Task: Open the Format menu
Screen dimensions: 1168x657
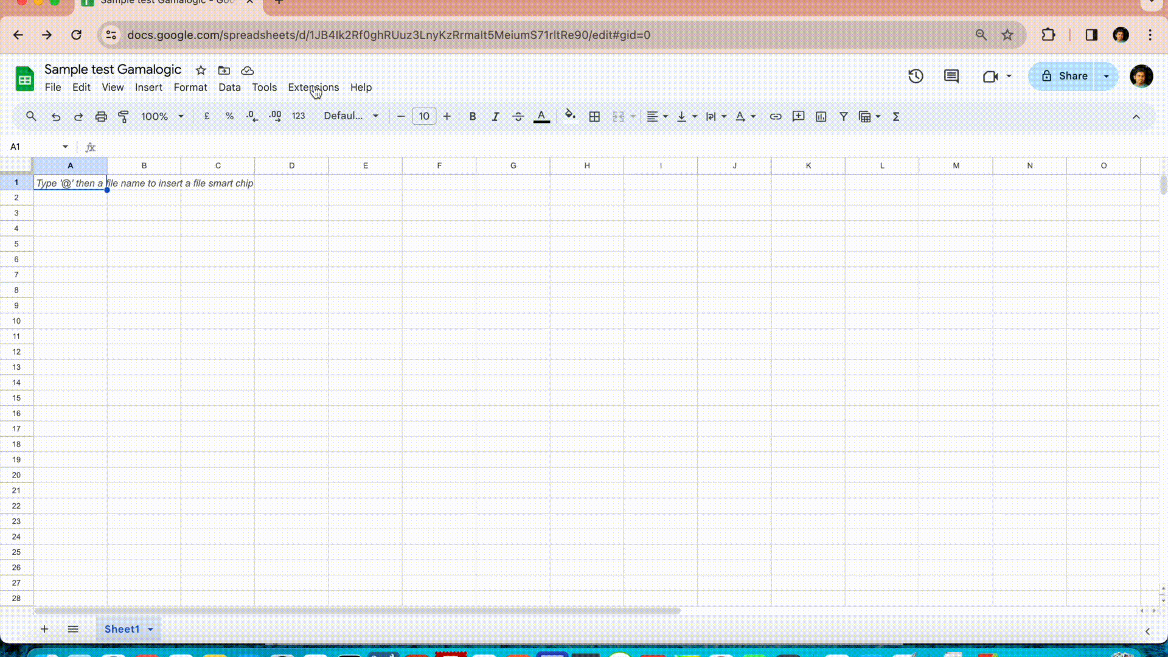Action: pyautogui.click(x=190, y=87)
